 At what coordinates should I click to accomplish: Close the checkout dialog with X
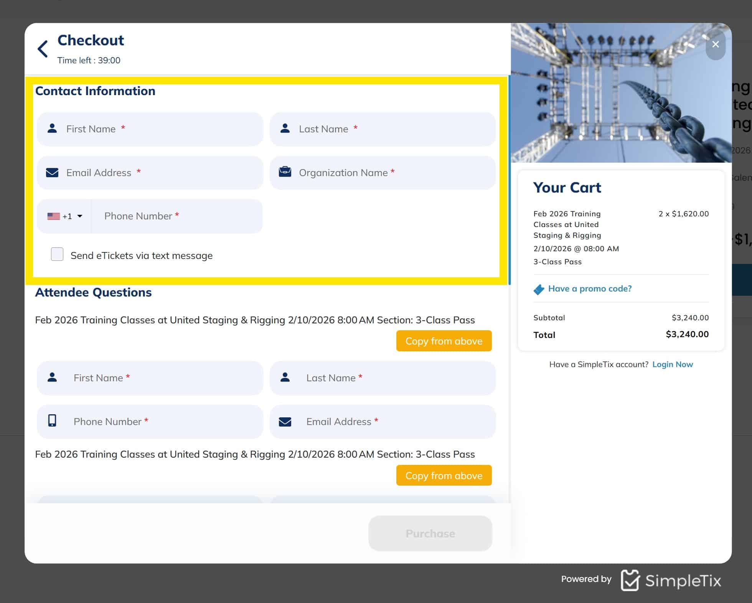tap(715, 44)
